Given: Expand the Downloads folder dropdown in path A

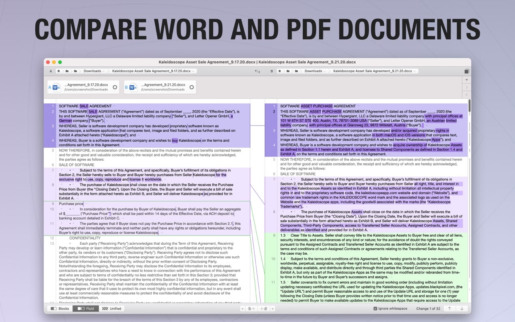Looking at the screenshot, I should (x=94, y=71).
